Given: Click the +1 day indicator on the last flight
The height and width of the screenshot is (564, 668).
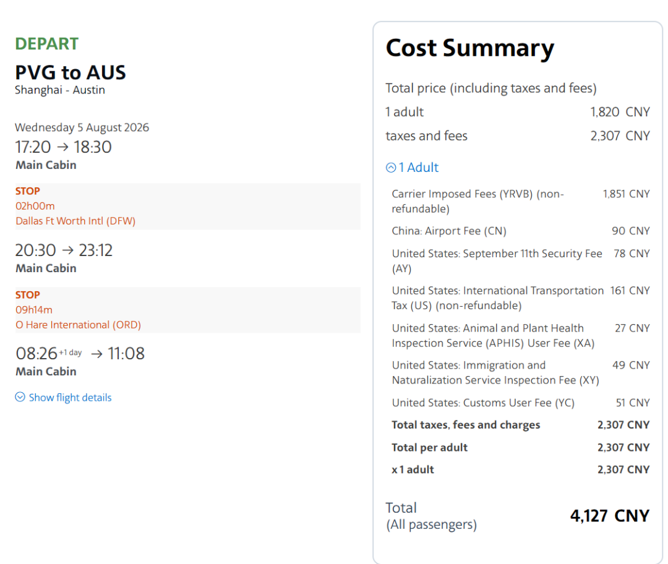Looking at the screenshot, I should 71,352.
